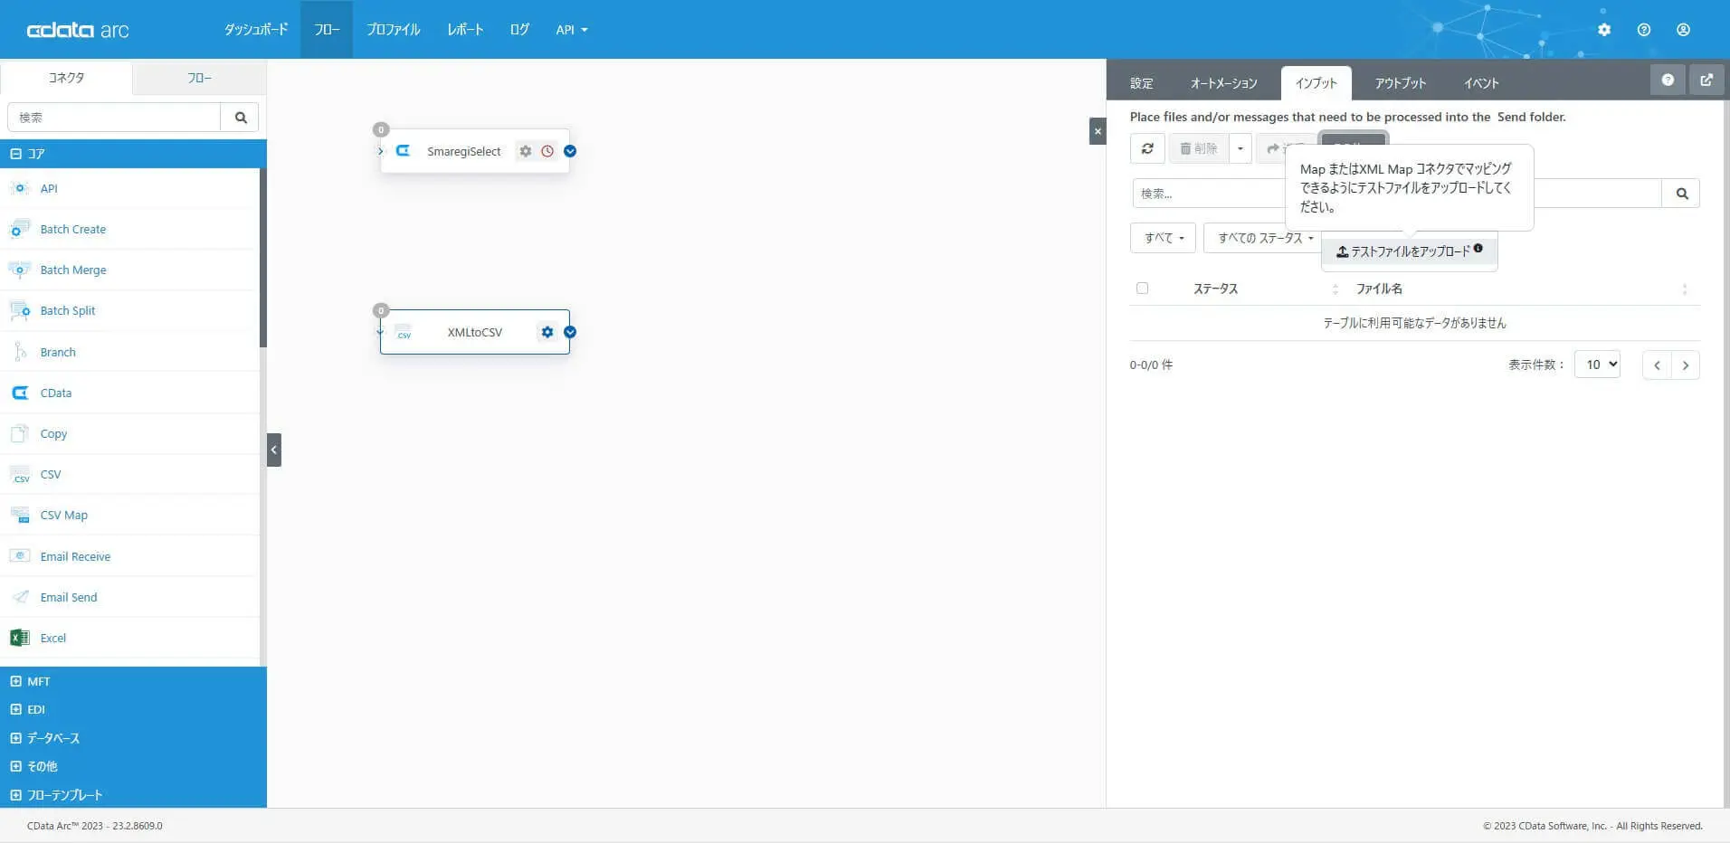Click the 削除 delete button
The height and width of the screenshot is (843, 1730).
[x=1199, y=148]
